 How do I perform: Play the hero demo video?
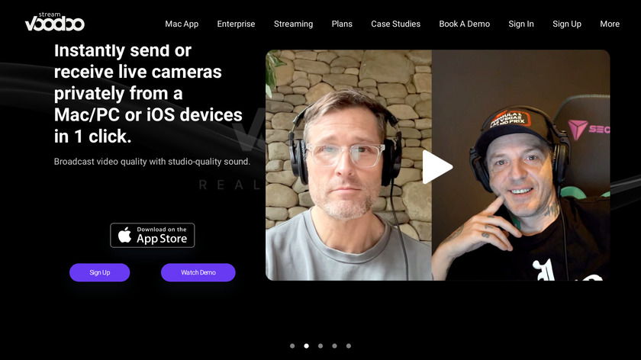point(437,167)
